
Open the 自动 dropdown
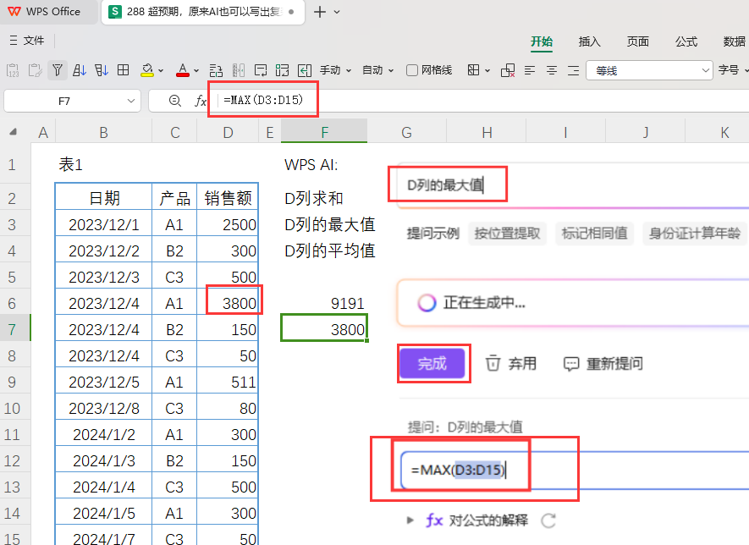[377, 71]
